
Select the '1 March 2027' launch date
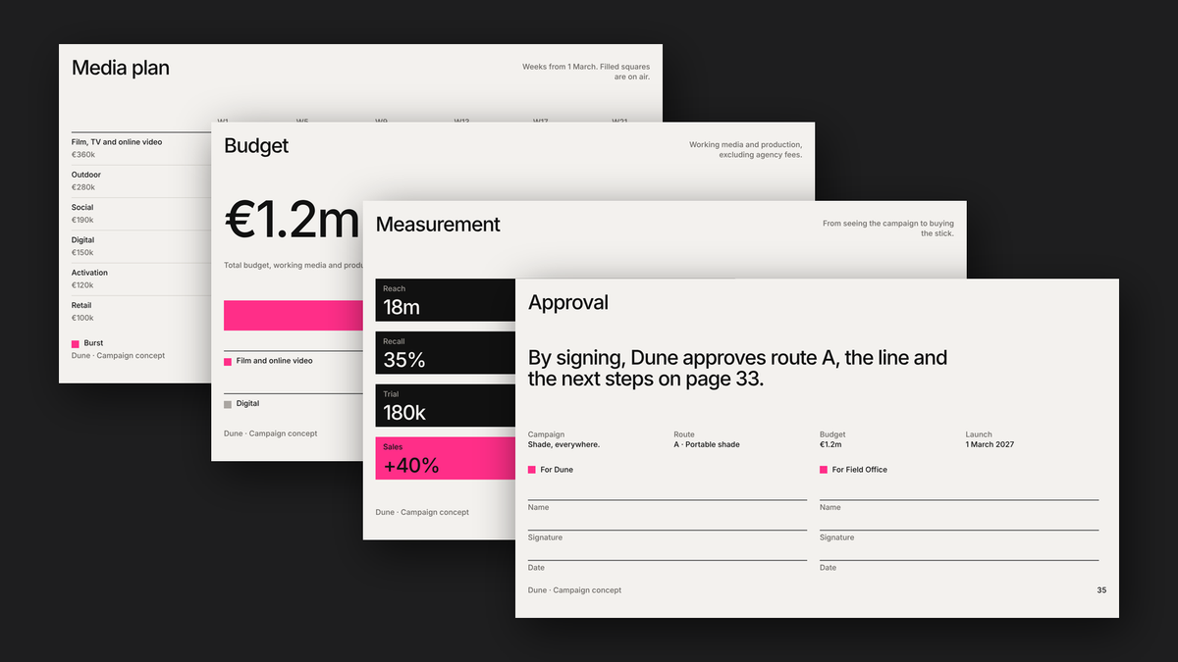[x=990, y=444]
